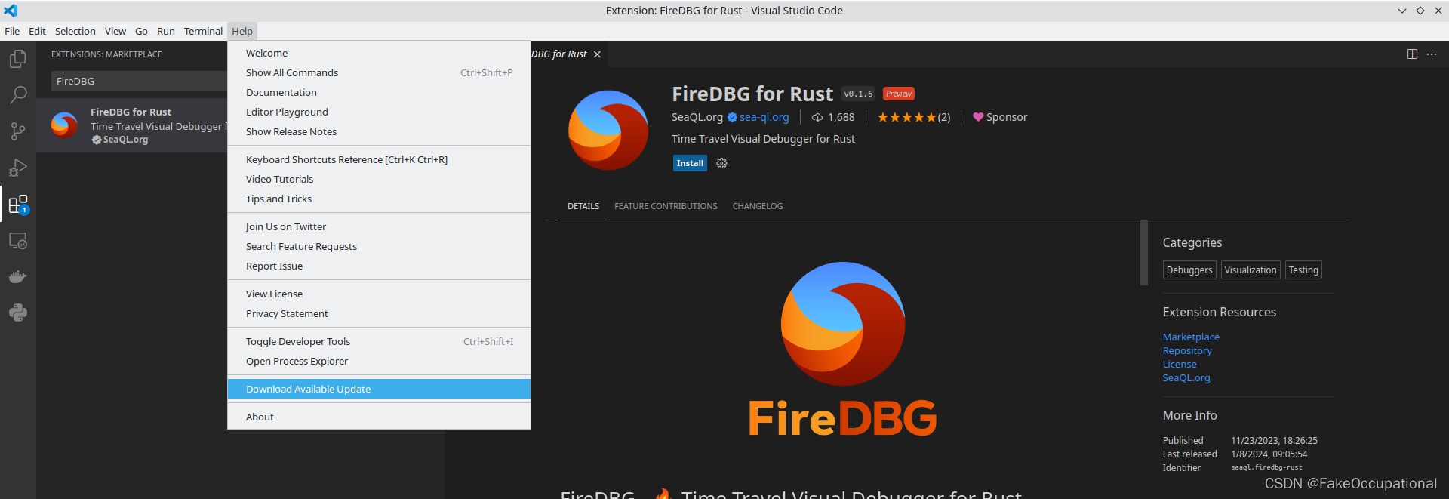The image size is (1449, 499).
Task: Open the Repository resource link
Action: tap(1187, 351)
